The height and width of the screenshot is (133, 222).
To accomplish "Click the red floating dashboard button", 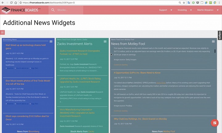I will pyautogui.click(x=214, y=123).
